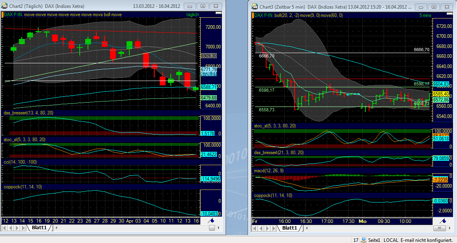Click the tab-scroll left arrow beside Blatt1

point(56,228)
